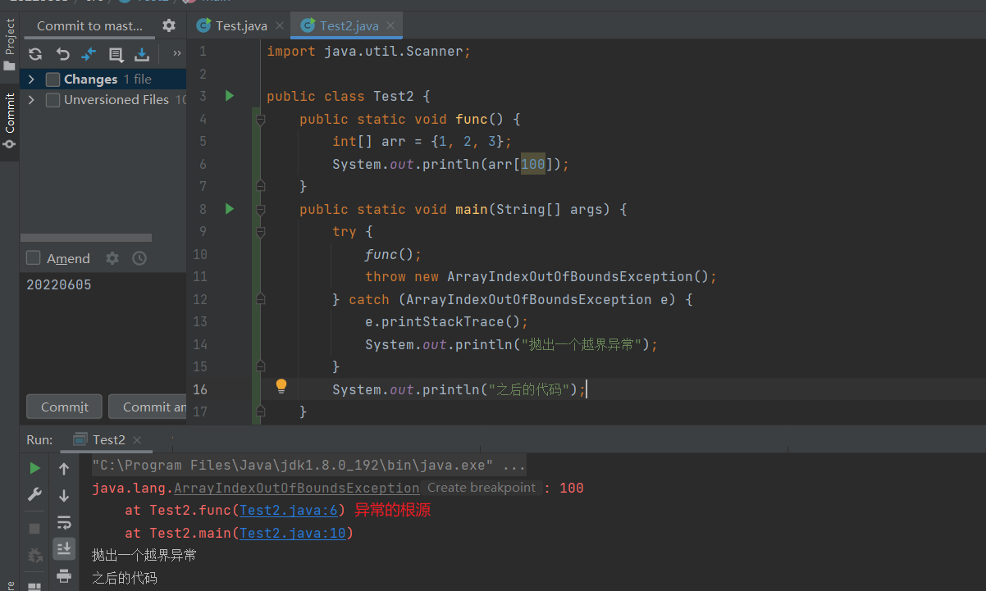
Task: Toggle soft-wrap icon in Run console
Action: coord(64,522)
